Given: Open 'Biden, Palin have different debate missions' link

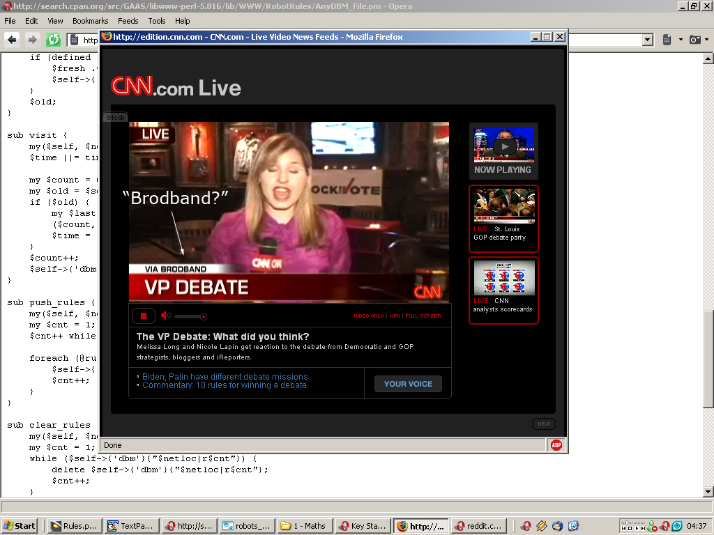Looking at the screenshot, I should (x=225, y=376).
